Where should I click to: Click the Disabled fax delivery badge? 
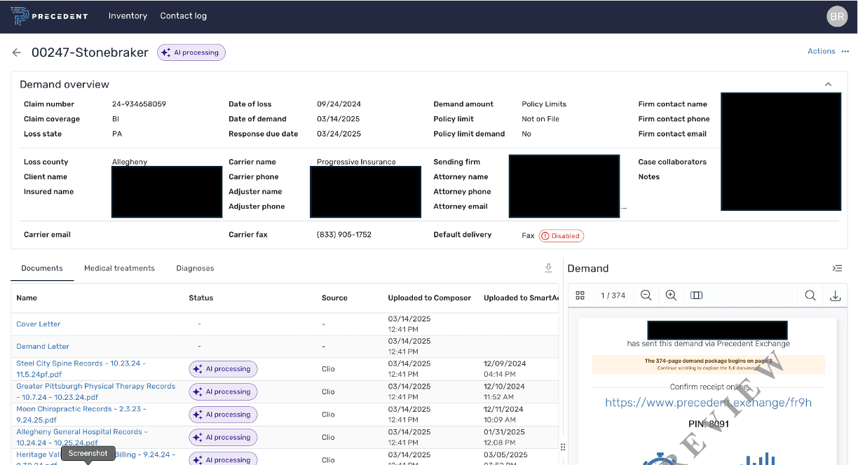[x=561, y=236]
